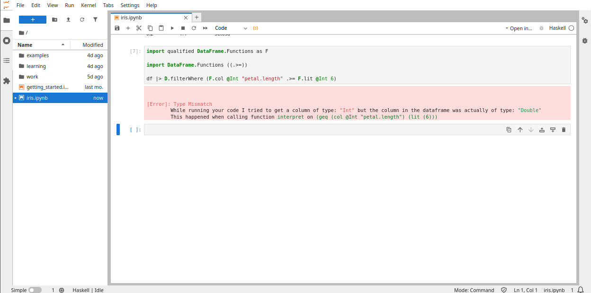Click the kernel status circle indicator

(571, 28)
